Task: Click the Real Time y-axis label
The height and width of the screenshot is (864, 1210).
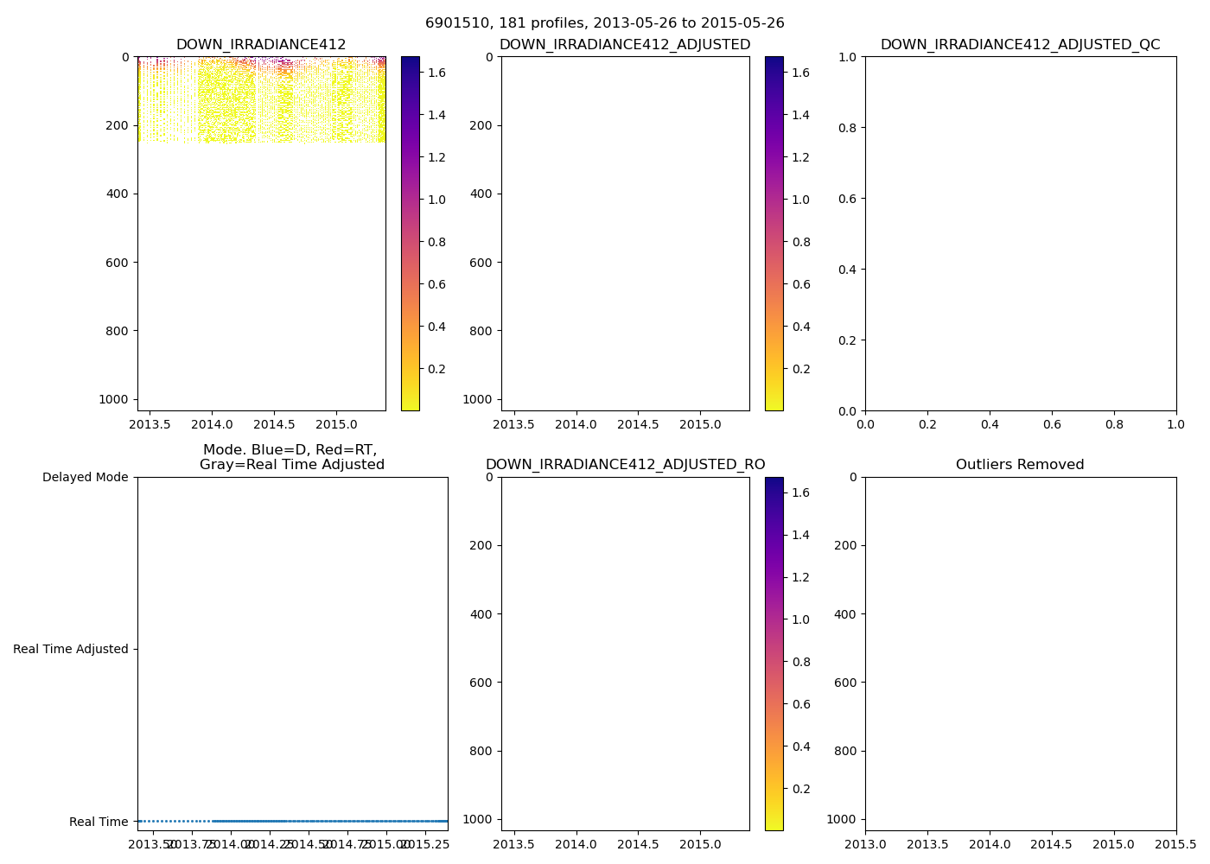Action: pos(99,822)
